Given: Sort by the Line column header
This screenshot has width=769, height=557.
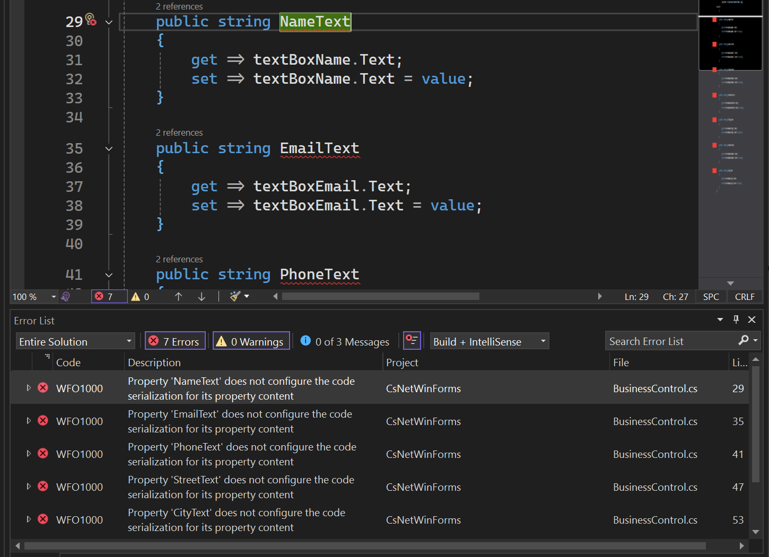Looking at the screenshot, I should click(x=739, y=363).
